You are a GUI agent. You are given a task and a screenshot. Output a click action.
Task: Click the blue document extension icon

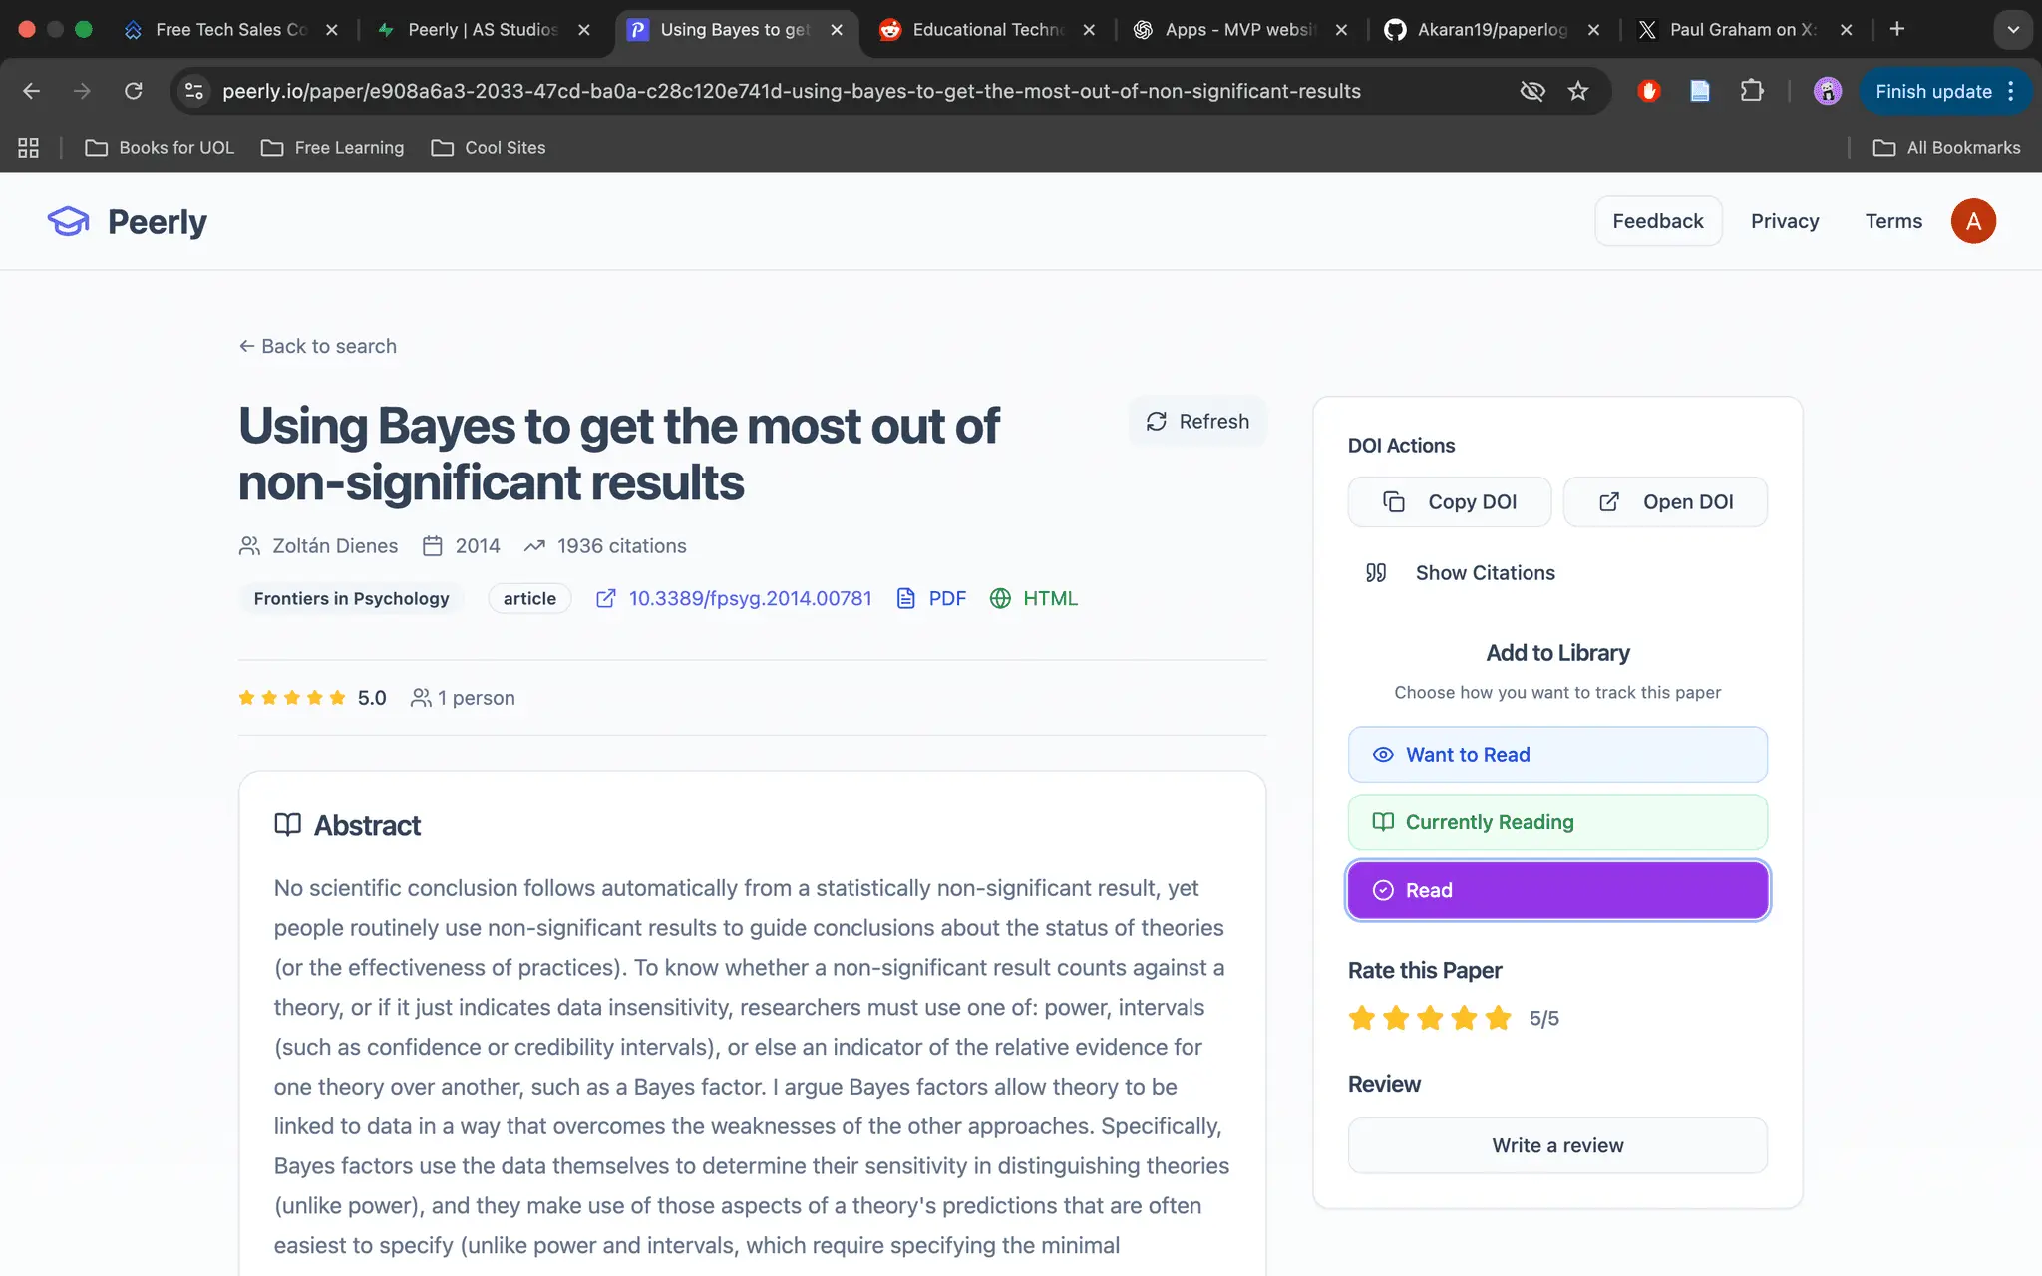click(x=1700, y=91)
